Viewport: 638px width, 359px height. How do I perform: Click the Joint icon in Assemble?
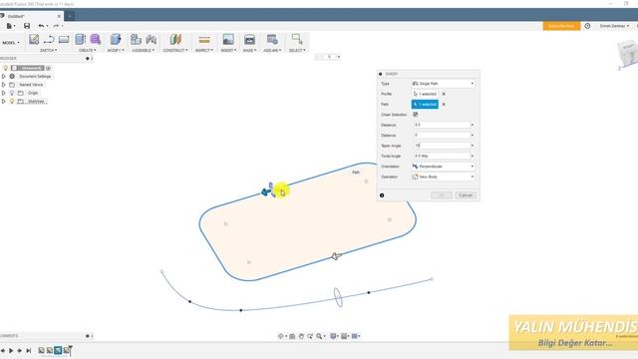tap(151, 40)
